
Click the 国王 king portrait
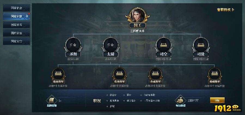pos(137,15)
